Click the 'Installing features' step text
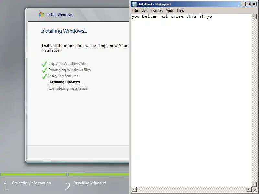Image resolution: width=259 pixels, height=194 pixels. pos(63,76)
